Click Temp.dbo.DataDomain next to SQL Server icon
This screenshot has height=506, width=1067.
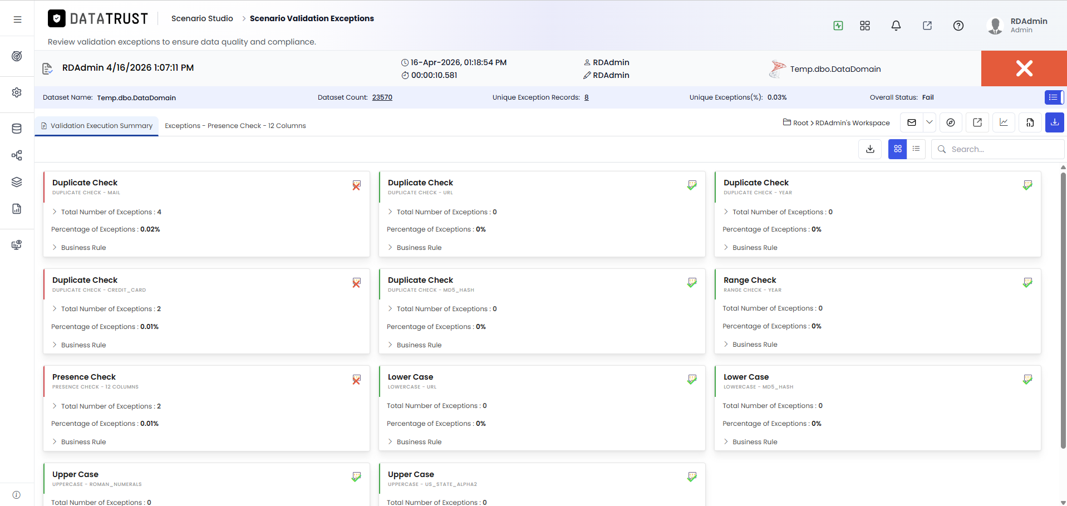point(835,69)
